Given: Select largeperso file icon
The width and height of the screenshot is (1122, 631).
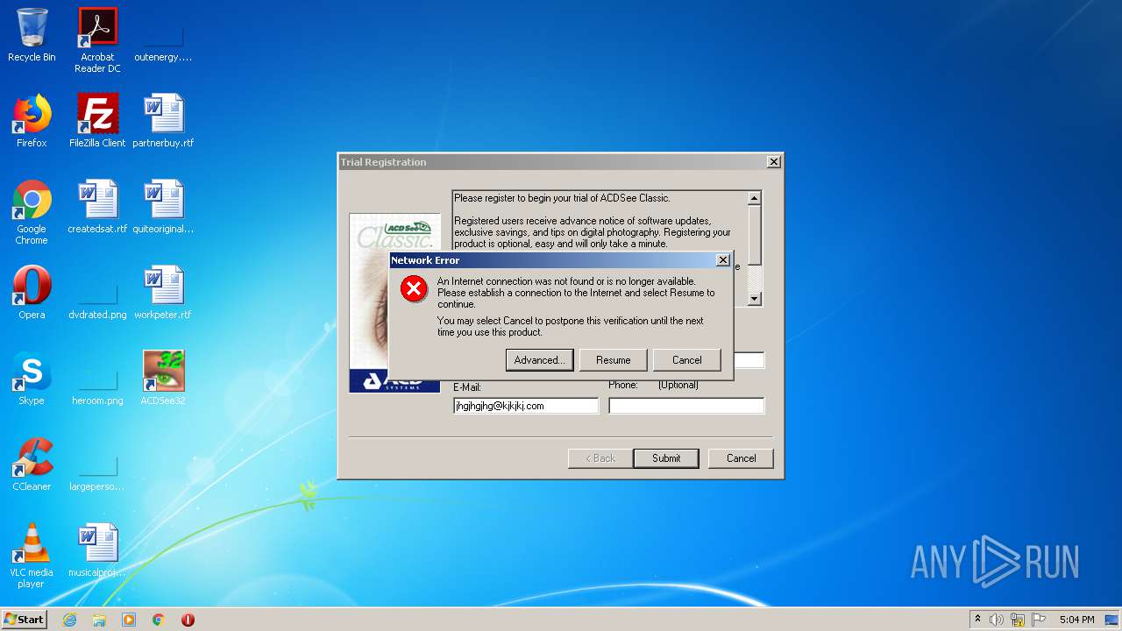Looking at the screenshot, I should [x=97, y=471].
